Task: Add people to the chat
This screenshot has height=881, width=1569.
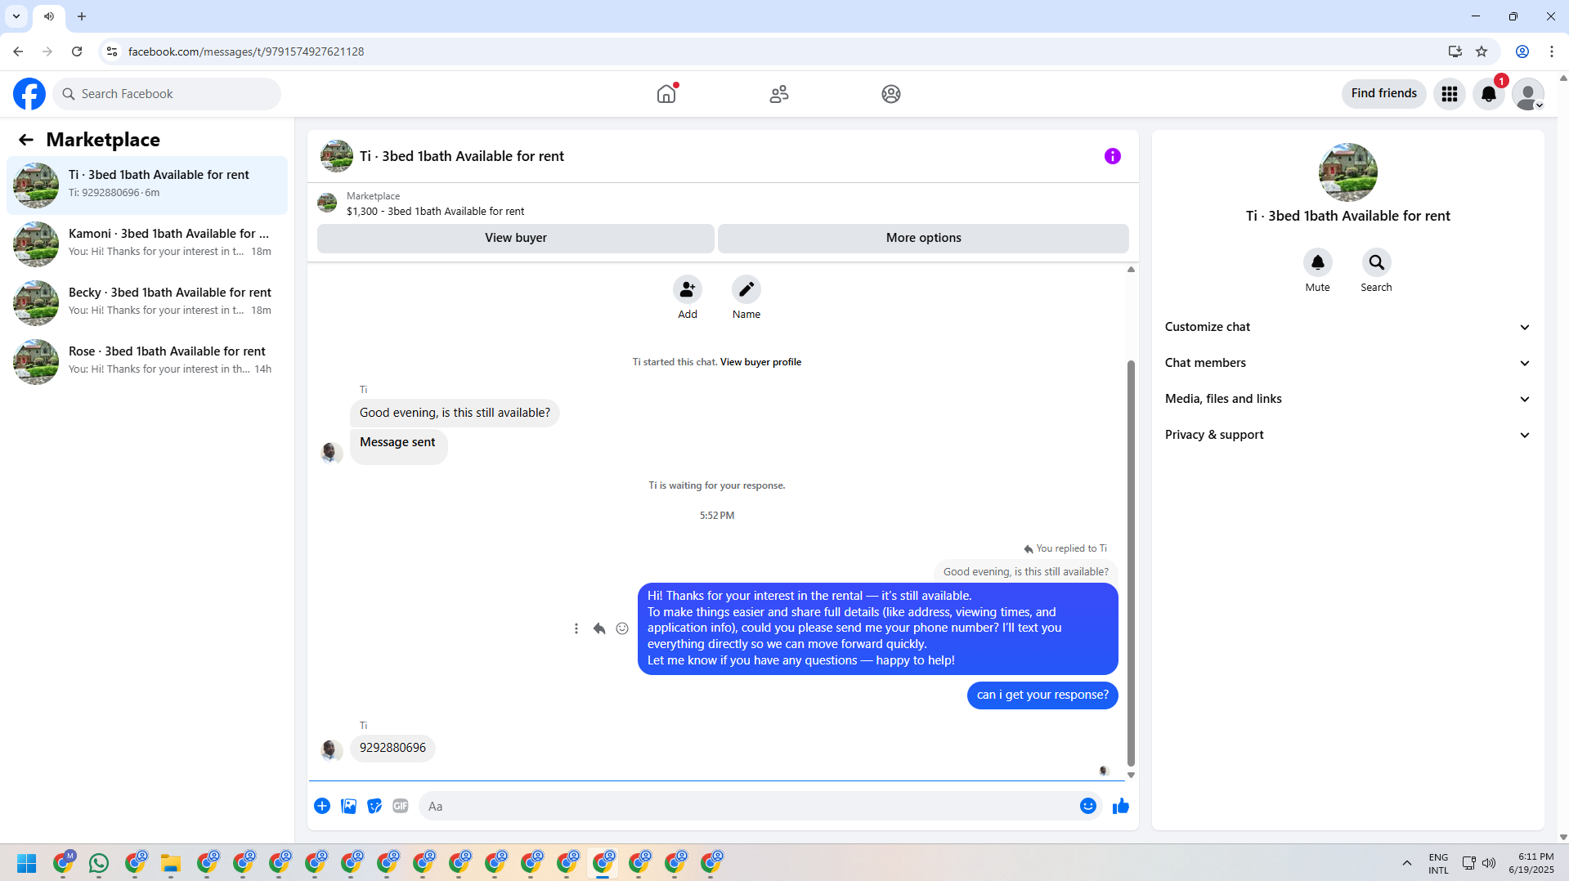Action: click(688, 289)
